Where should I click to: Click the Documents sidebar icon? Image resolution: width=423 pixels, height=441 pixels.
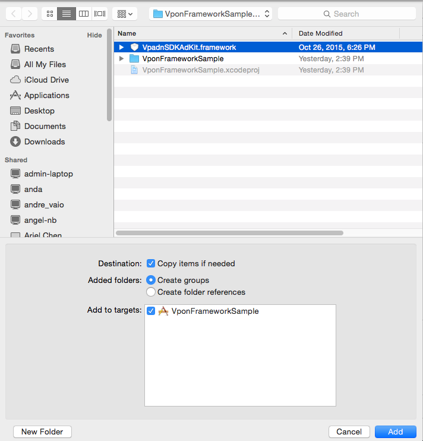pos(15,126)
